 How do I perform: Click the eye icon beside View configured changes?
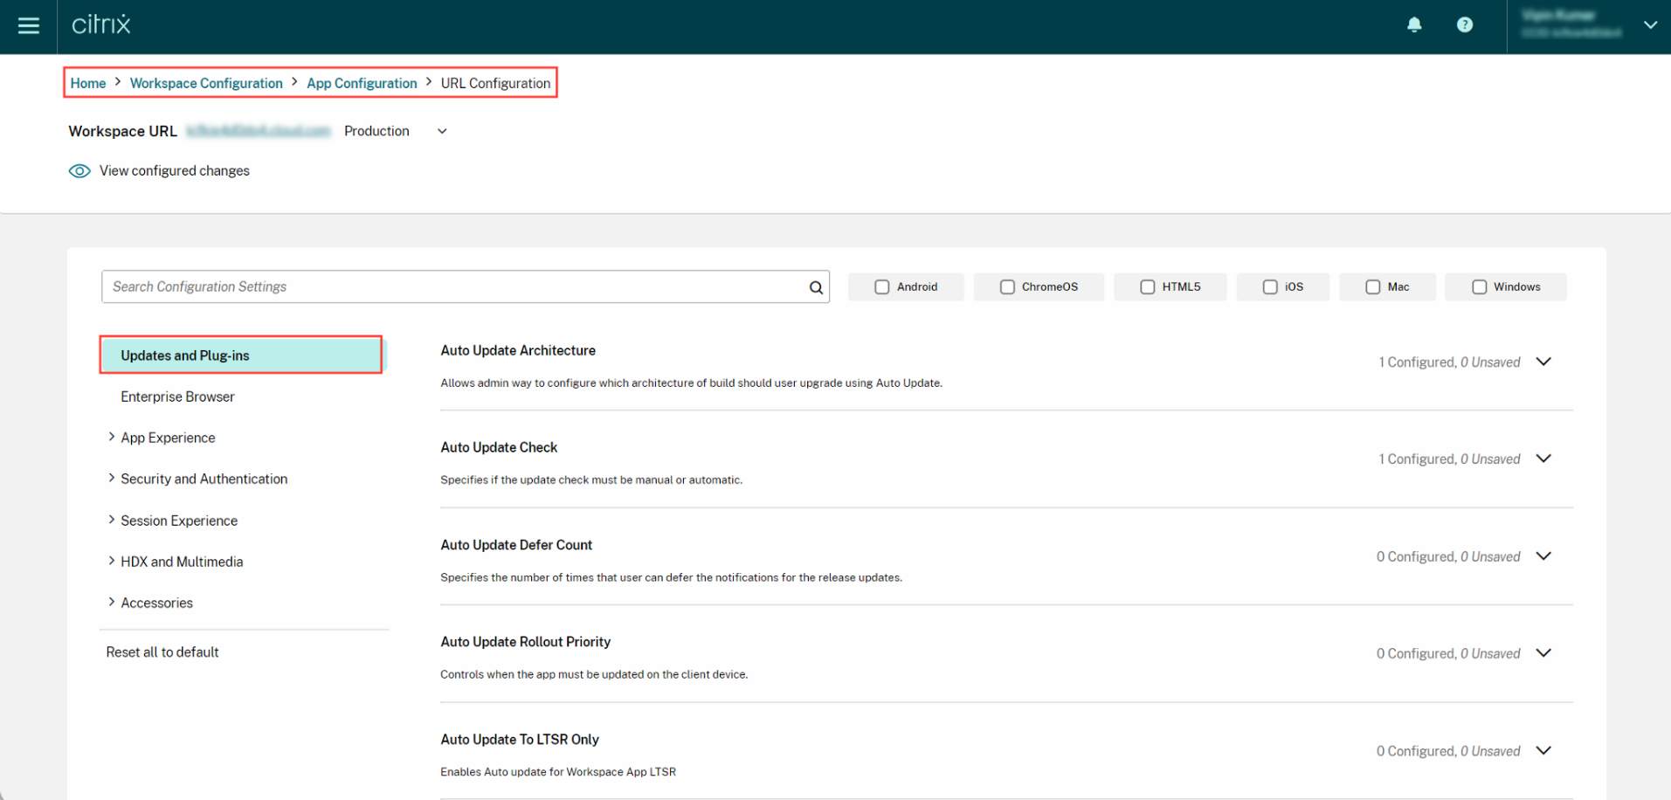(x=79, y=170)
